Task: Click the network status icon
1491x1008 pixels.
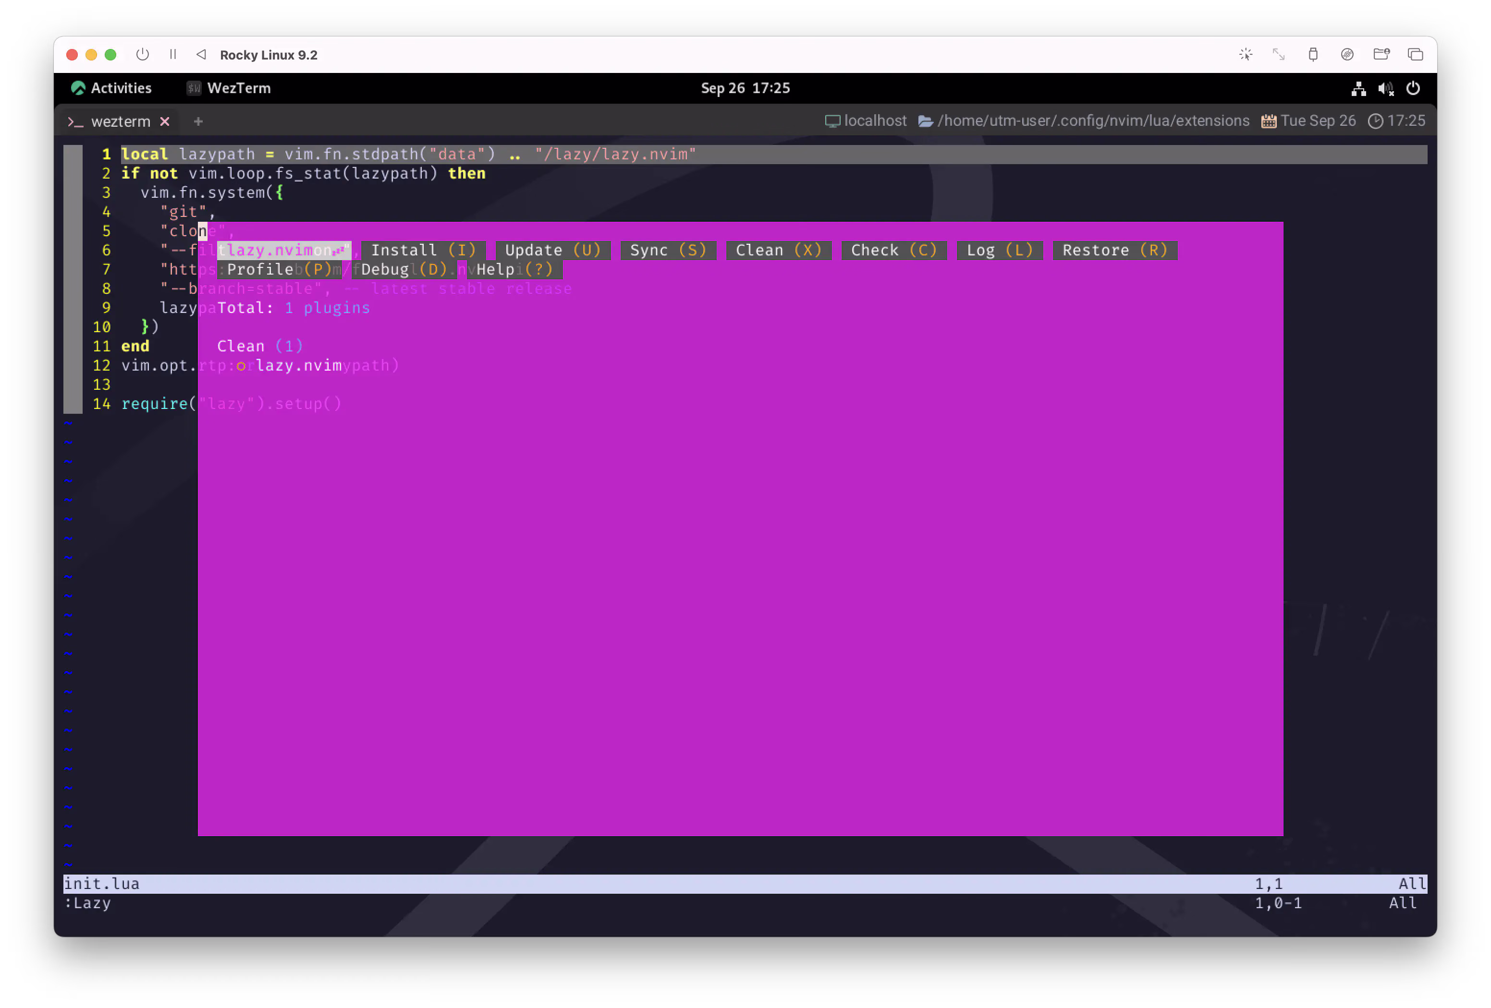Action: pyautogui.click(x=1358, y=88)
